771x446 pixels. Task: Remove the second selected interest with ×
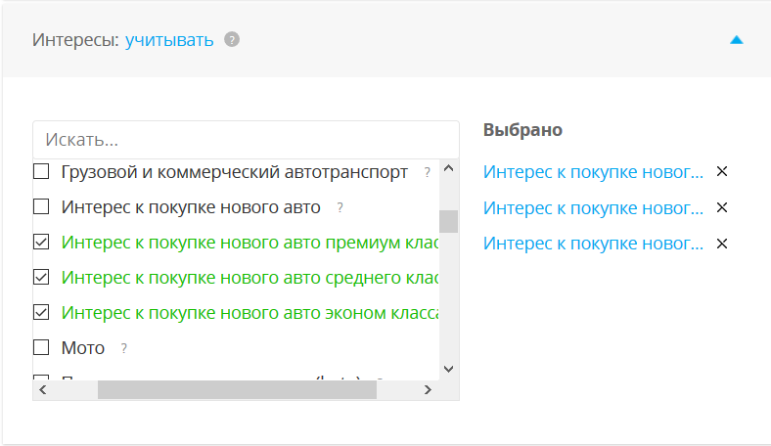(x=722, y=207)
